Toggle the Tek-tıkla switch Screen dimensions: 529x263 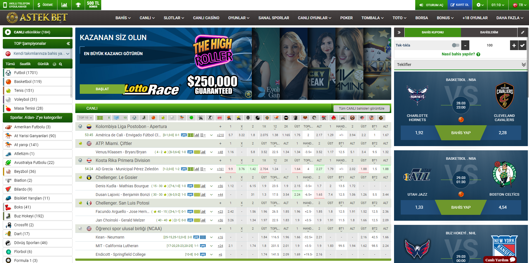[455, 45]
